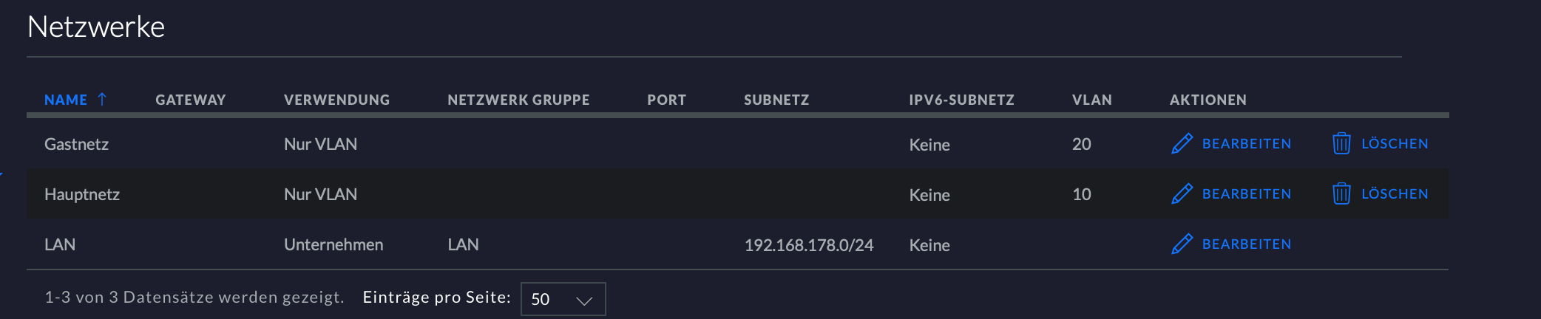Image resolution: width=1541 pixels, height=319 pixels.
Task: Click the SUBNETZ column header
Action: tap(776, 100)
